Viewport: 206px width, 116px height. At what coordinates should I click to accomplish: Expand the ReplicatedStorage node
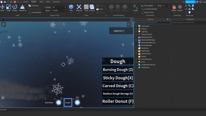[x=136, y=40]
